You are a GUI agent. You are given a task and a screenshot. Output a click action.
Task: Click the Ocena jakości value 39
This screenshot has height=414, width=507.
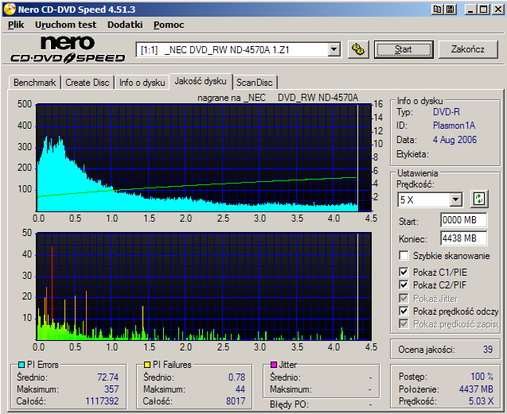coord(488,350)
